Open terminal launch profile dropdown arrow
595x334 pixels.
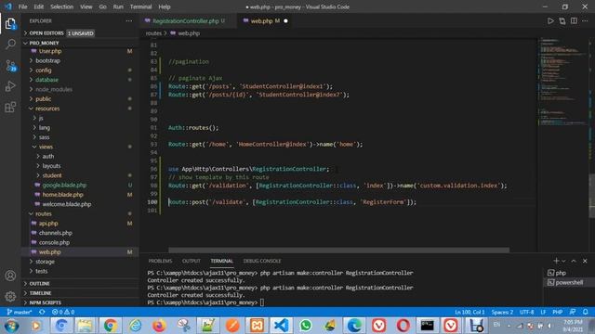(x=563, y=261)
